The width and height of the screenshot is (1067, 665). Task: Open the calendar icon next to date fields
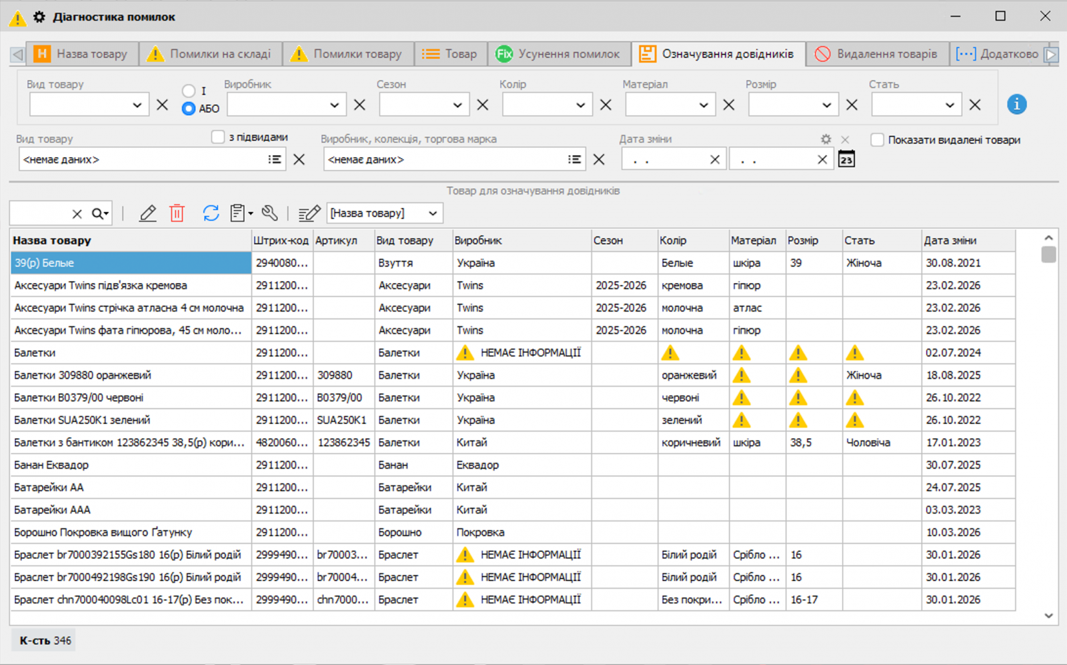click(x=846, y=159)
